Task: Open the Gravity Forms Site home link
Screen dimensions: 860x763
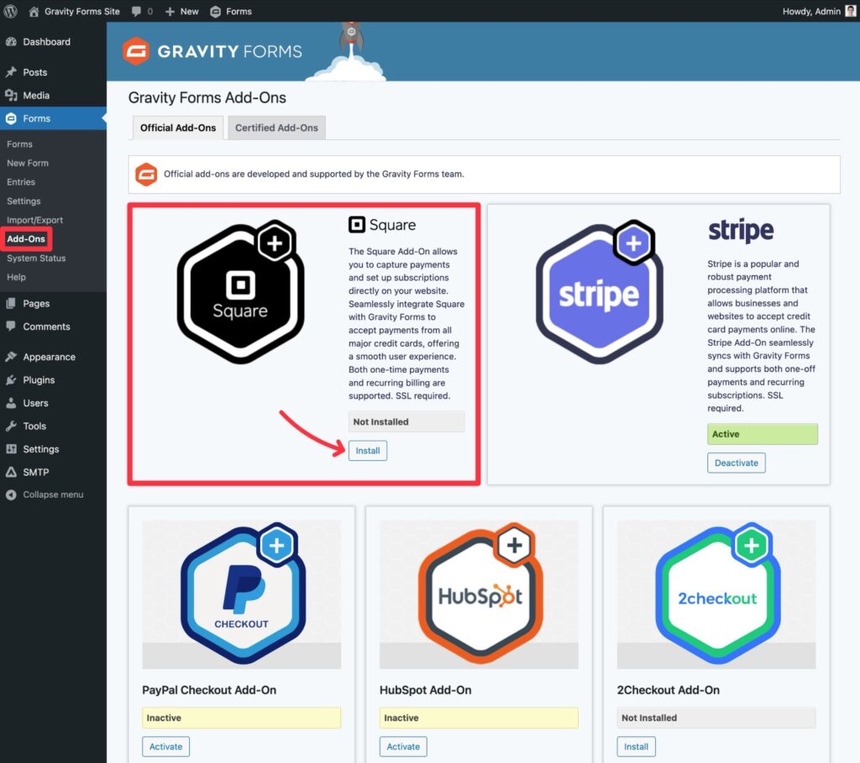Action: click(x=74, y=11)
